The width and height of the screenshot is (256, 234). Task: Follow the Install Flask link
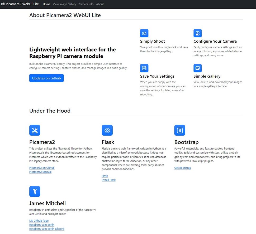(109, 180)
